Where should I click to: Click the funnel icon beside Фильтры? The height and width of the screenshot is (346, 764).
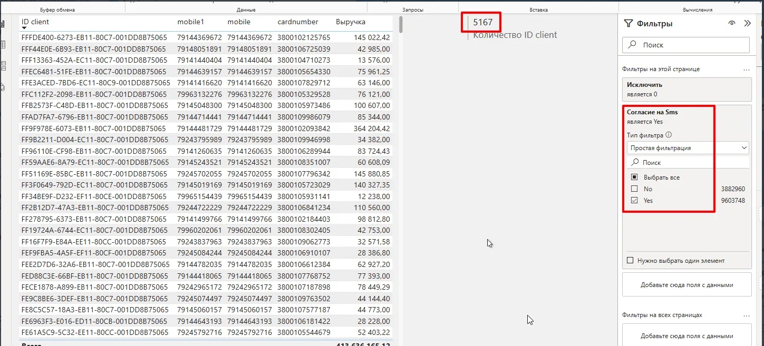click(x=628, y=23)
